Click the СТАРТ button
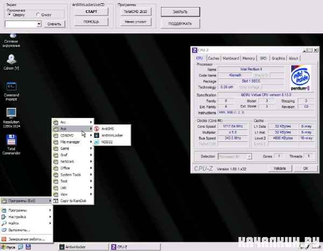323x251 pixels. (x=91, y=11)
